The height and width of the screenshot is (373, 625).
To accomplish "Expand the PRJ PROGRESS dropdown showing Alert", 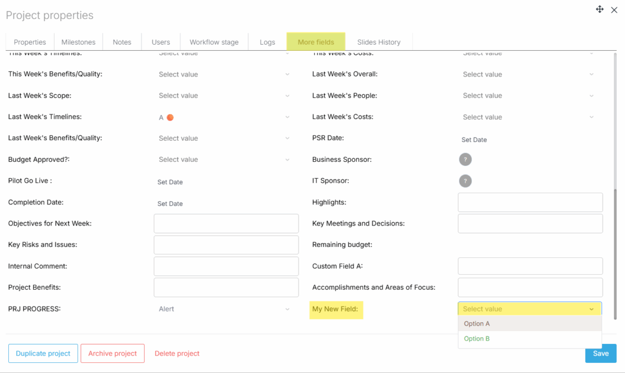I will [224, 309].
